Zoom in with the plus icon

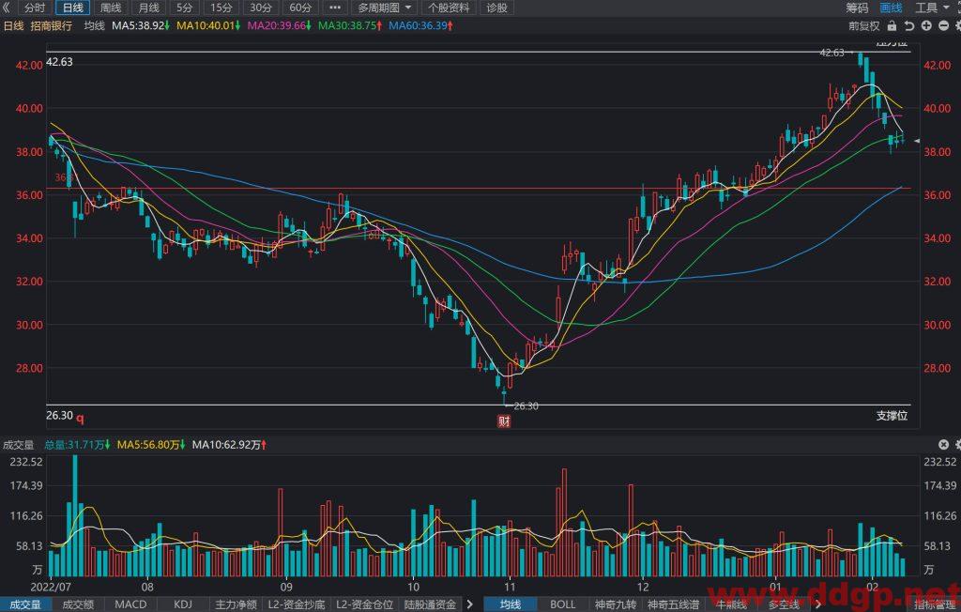926,25
